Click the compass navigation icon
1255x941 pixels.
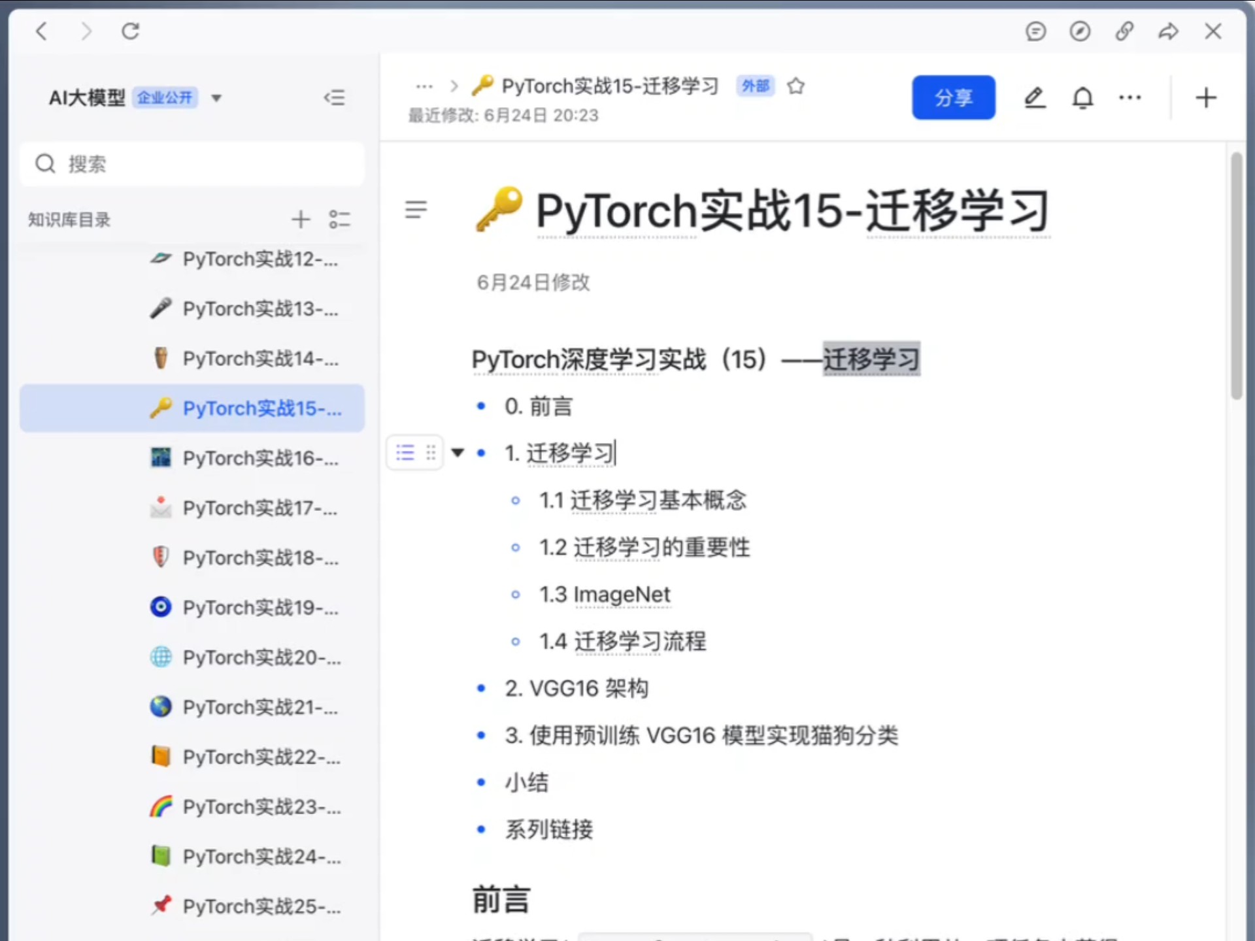(x=1080, y=31)
